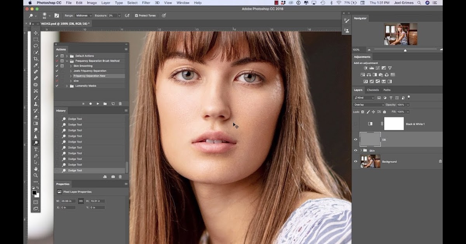Select the Hand tool
This screenshot has width=466, height=244.
[x=36, y=169]
